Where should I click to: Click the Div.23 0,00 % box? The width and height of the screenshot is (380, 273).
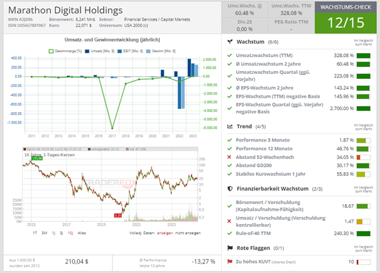click(244, 26)
